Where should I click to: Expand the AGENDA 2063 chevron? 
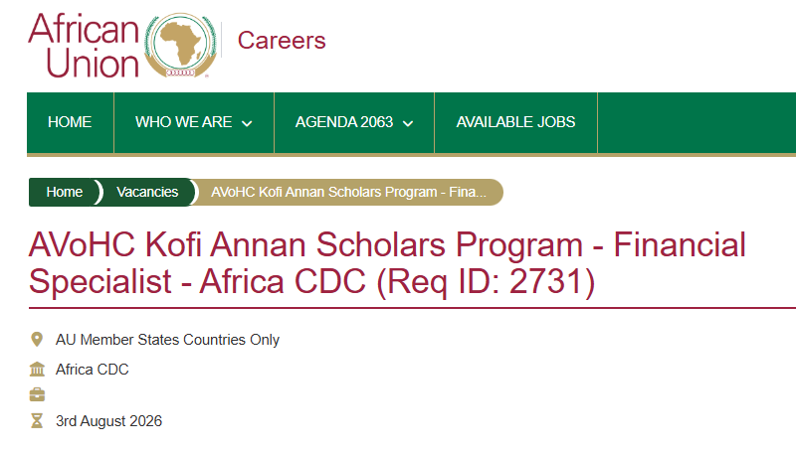(408, 123)
